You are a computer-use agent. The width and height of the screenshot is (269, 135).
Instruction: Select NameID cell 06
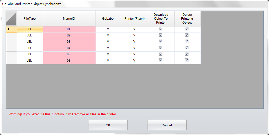(x=69, y=61)
